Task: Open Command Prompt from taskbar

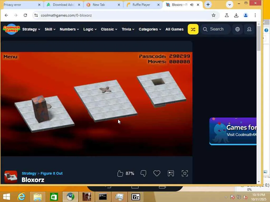Action: [103, 197]
